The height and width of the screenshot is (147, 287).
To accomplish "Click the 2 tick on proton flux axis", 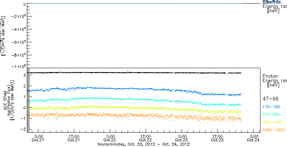I will (x=24, y=86).
